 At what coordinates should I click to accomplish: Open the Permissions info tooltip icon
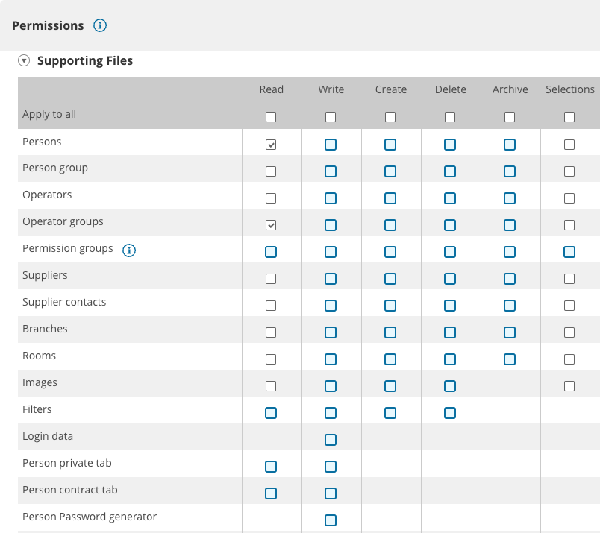click(x=99, y=25)
